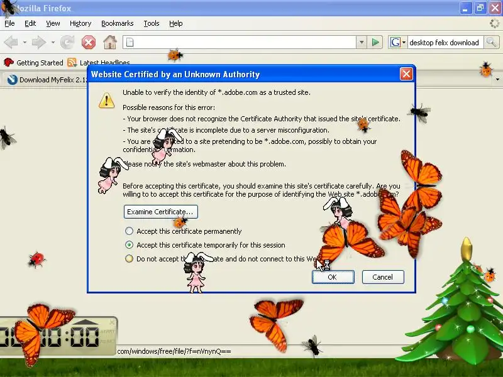Click the digital timer widget display

(x=58, y=337)
